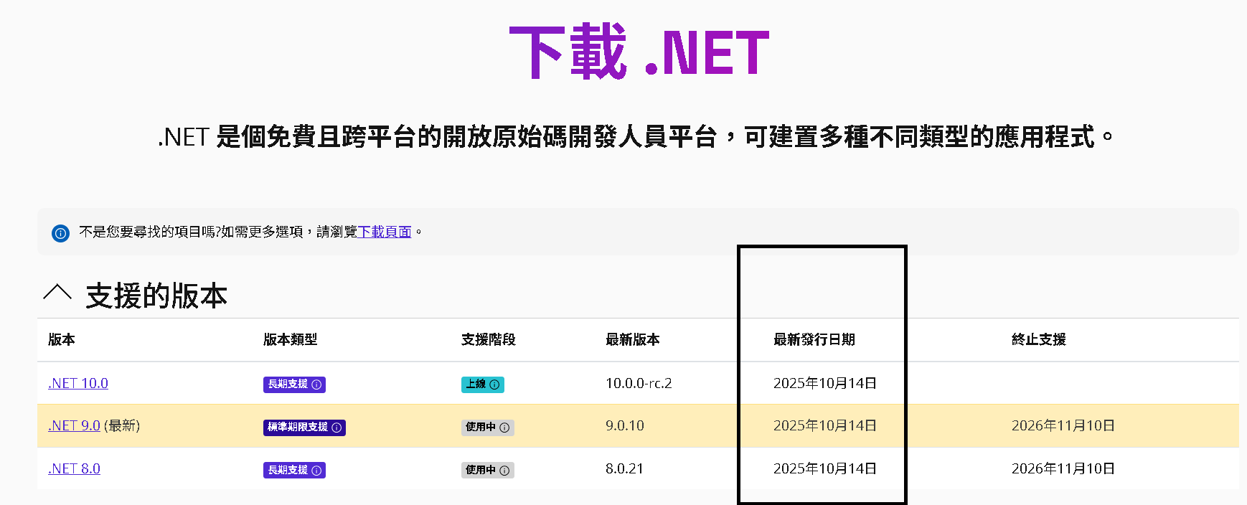Click the 支援階段 column header

[488, 339]
